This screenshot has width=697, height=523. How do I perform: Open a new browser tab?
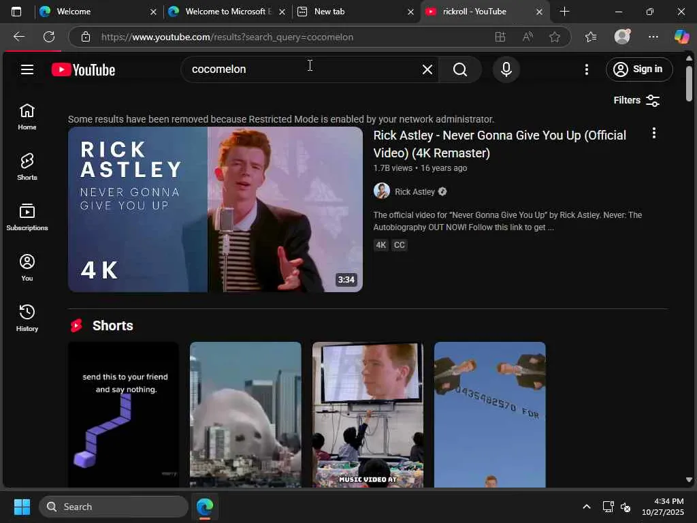click(x=564, y=12)
